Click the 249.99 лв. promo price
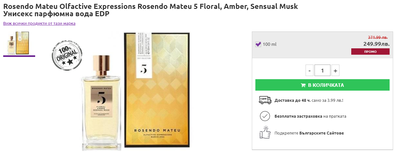The image size is (396, 152). (376, 44)
